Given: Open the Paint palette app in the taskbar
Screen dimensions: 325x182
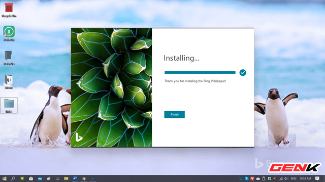Looking at the screenshot, I should click(49, 178).
